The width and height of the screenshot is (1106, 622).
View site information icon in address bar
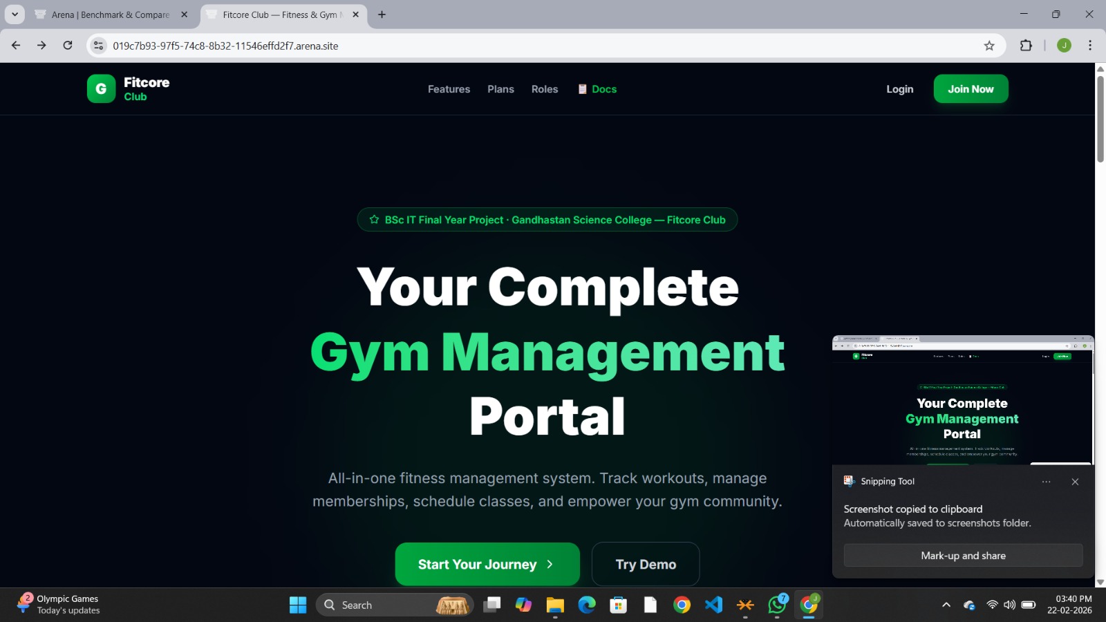[99, 46]
